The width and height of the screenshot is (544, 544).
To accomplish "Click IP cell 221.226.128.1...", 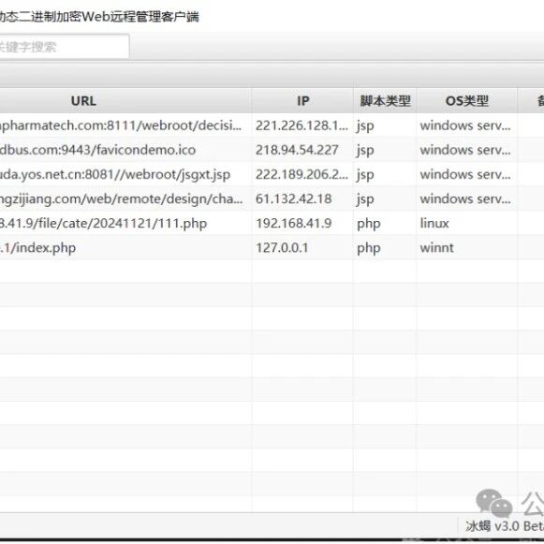I will [x=301, y=125].
